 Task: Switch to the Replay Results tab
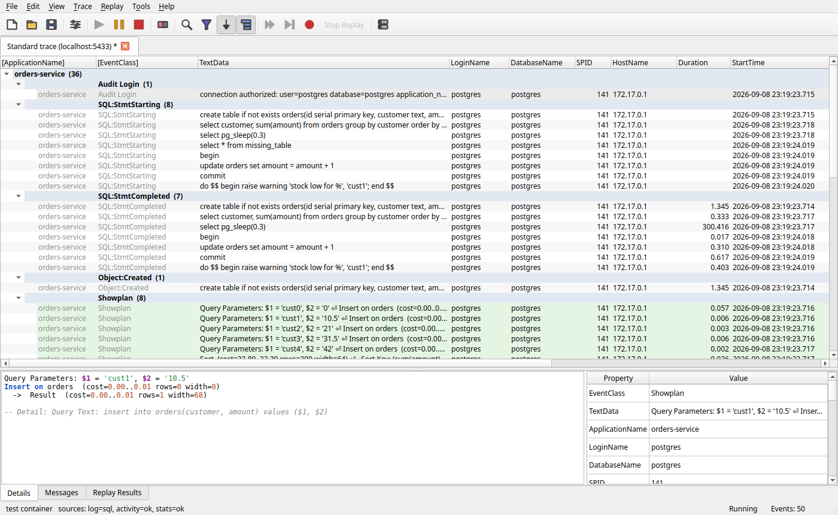[x=117, y=493]
